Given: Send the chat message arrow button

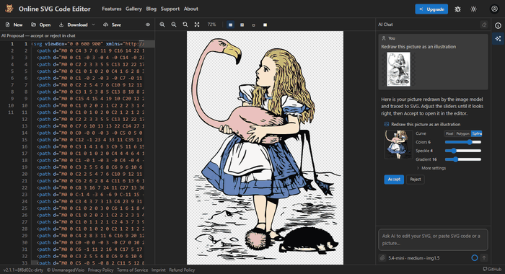Looking at the screenshot, I should coord(484,258).
